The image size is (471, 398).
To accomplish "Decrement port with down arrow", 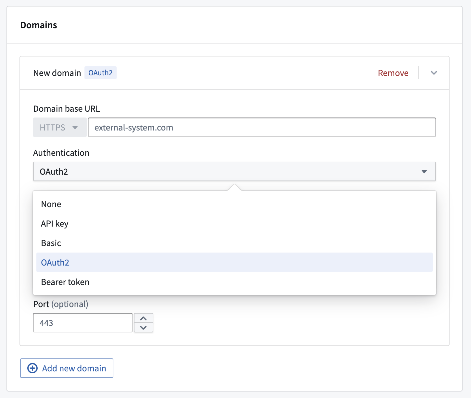I will 143,328.
